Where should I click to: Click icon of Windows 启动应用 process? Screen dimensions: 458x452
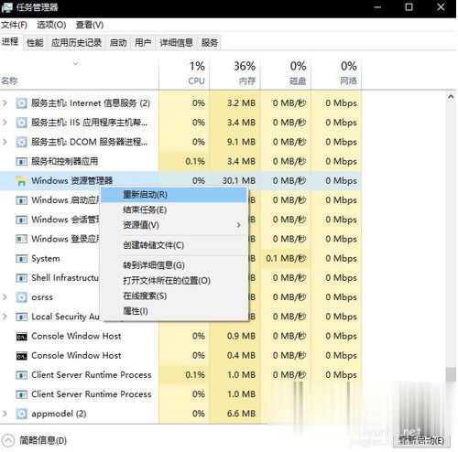tap(21, 200)
